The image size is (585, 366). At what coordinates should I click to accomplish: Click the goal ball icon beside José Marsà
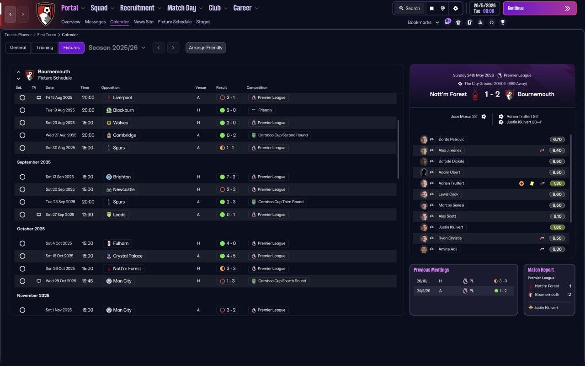(x=484, y=117)
